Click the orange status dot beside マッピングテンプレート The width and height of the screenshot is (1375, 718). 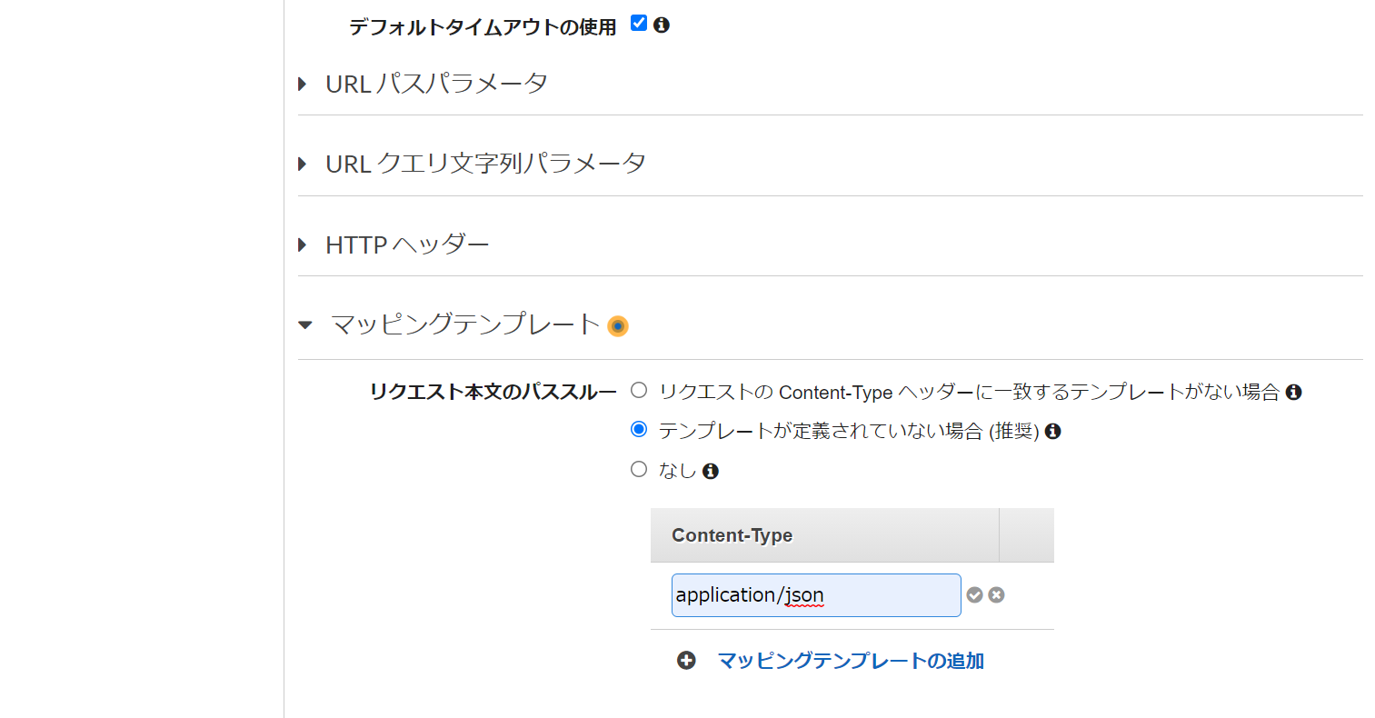tap(618, 325)
